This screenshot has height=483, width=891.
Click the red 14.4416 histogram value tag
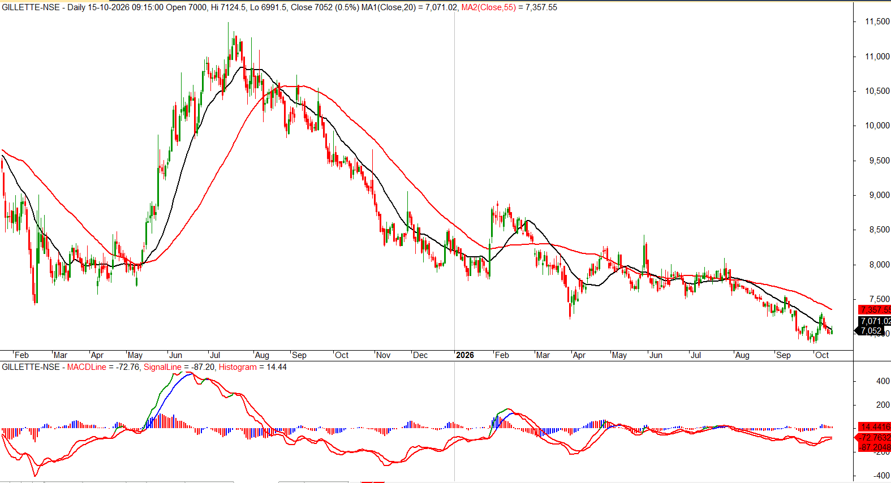tap(875, 427)
